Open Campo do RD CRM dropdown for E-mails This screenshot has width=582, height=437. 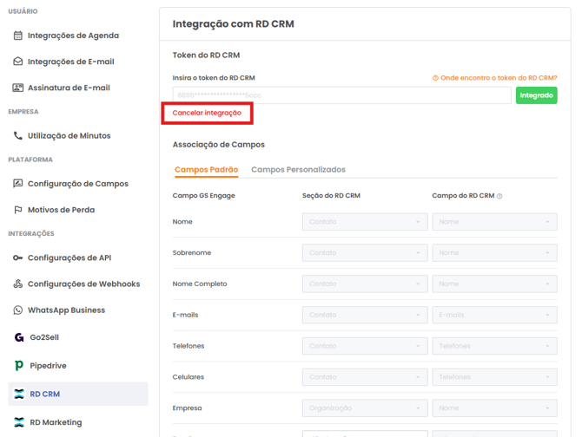point(494,315)
